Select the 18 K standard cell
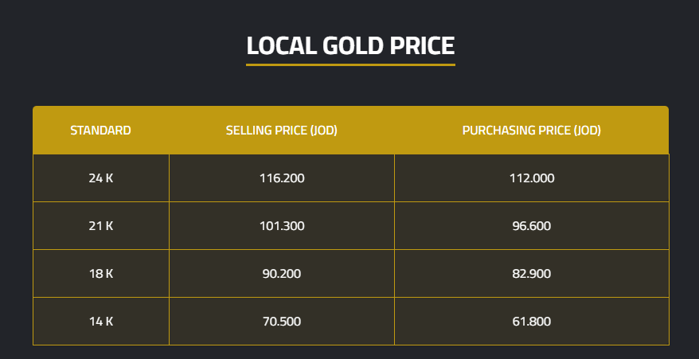This screenshot has height=359, width=699. coord(100,274)
